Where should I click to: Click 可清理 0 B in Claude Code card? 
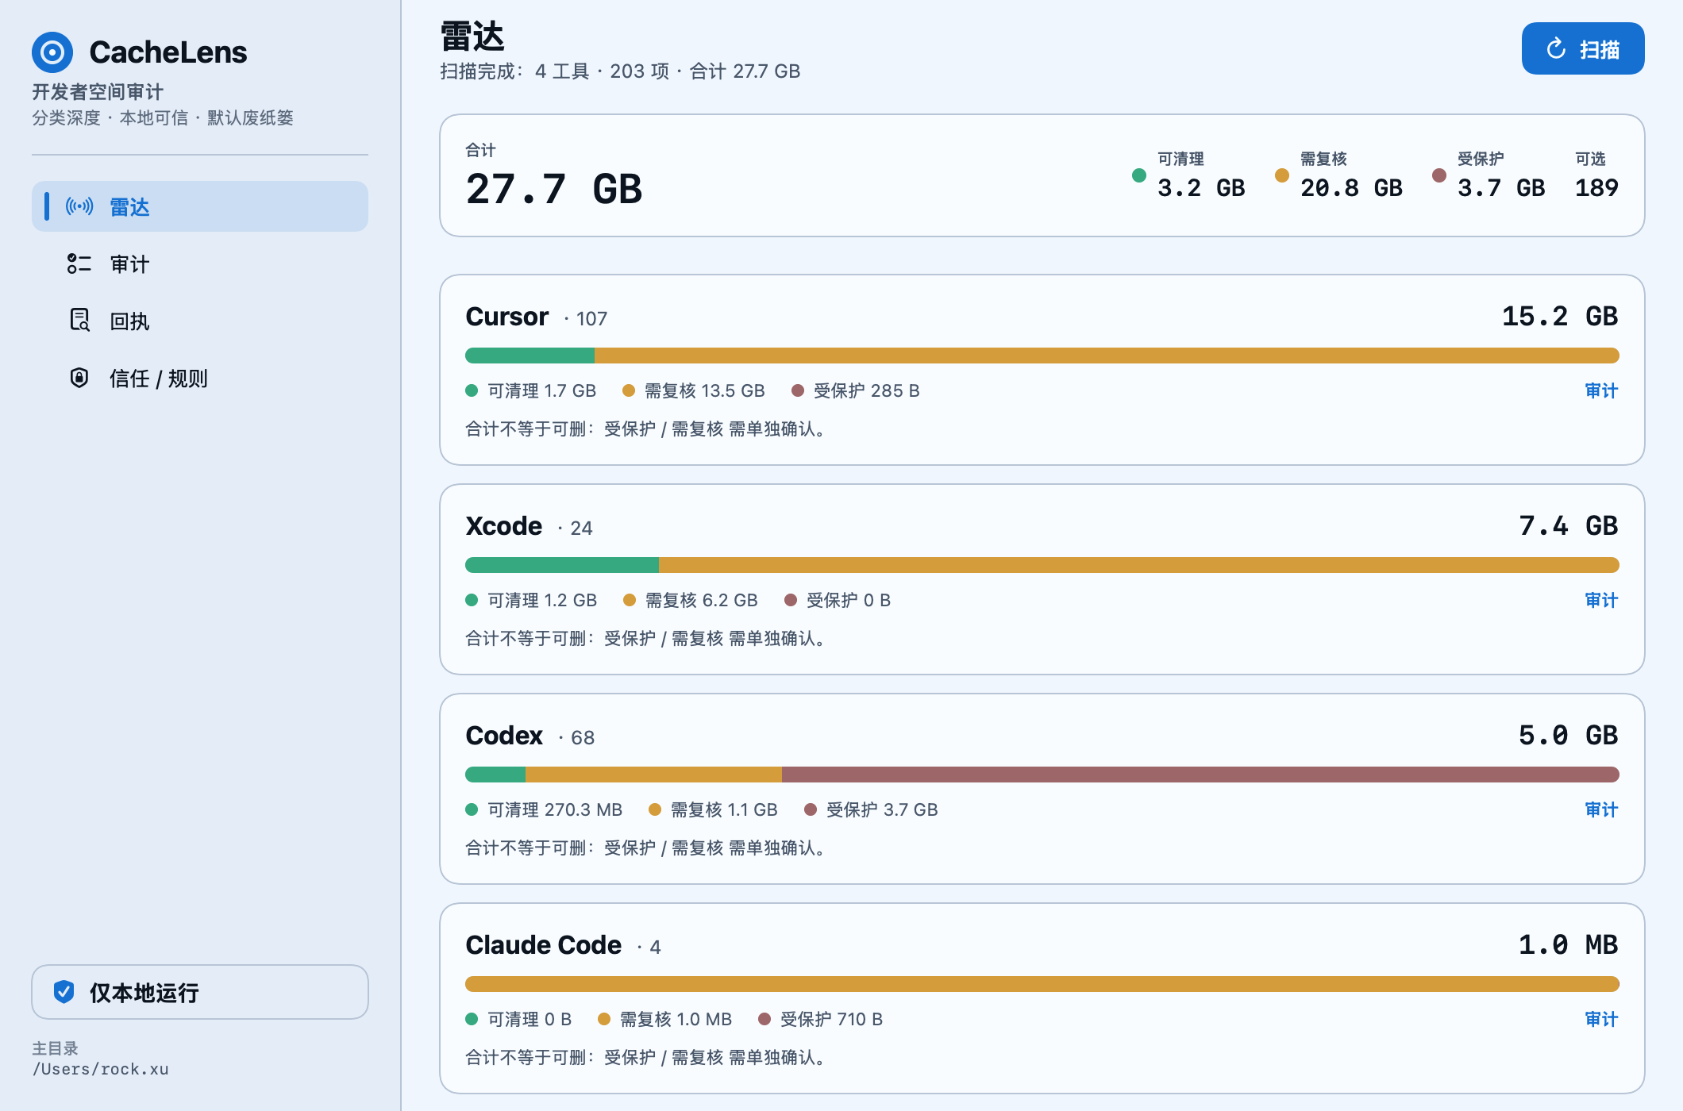(x=530, y=1019)
